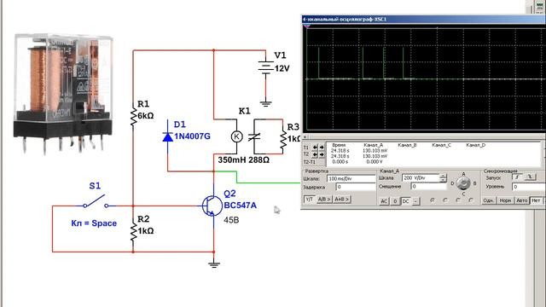546x307 pixels.
Task: Select battery V1 12V symbol
Action: pos(265,67)
